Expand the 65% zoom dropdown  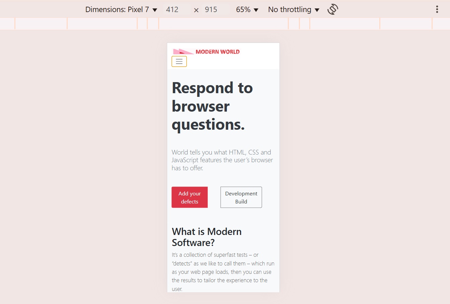247,9
